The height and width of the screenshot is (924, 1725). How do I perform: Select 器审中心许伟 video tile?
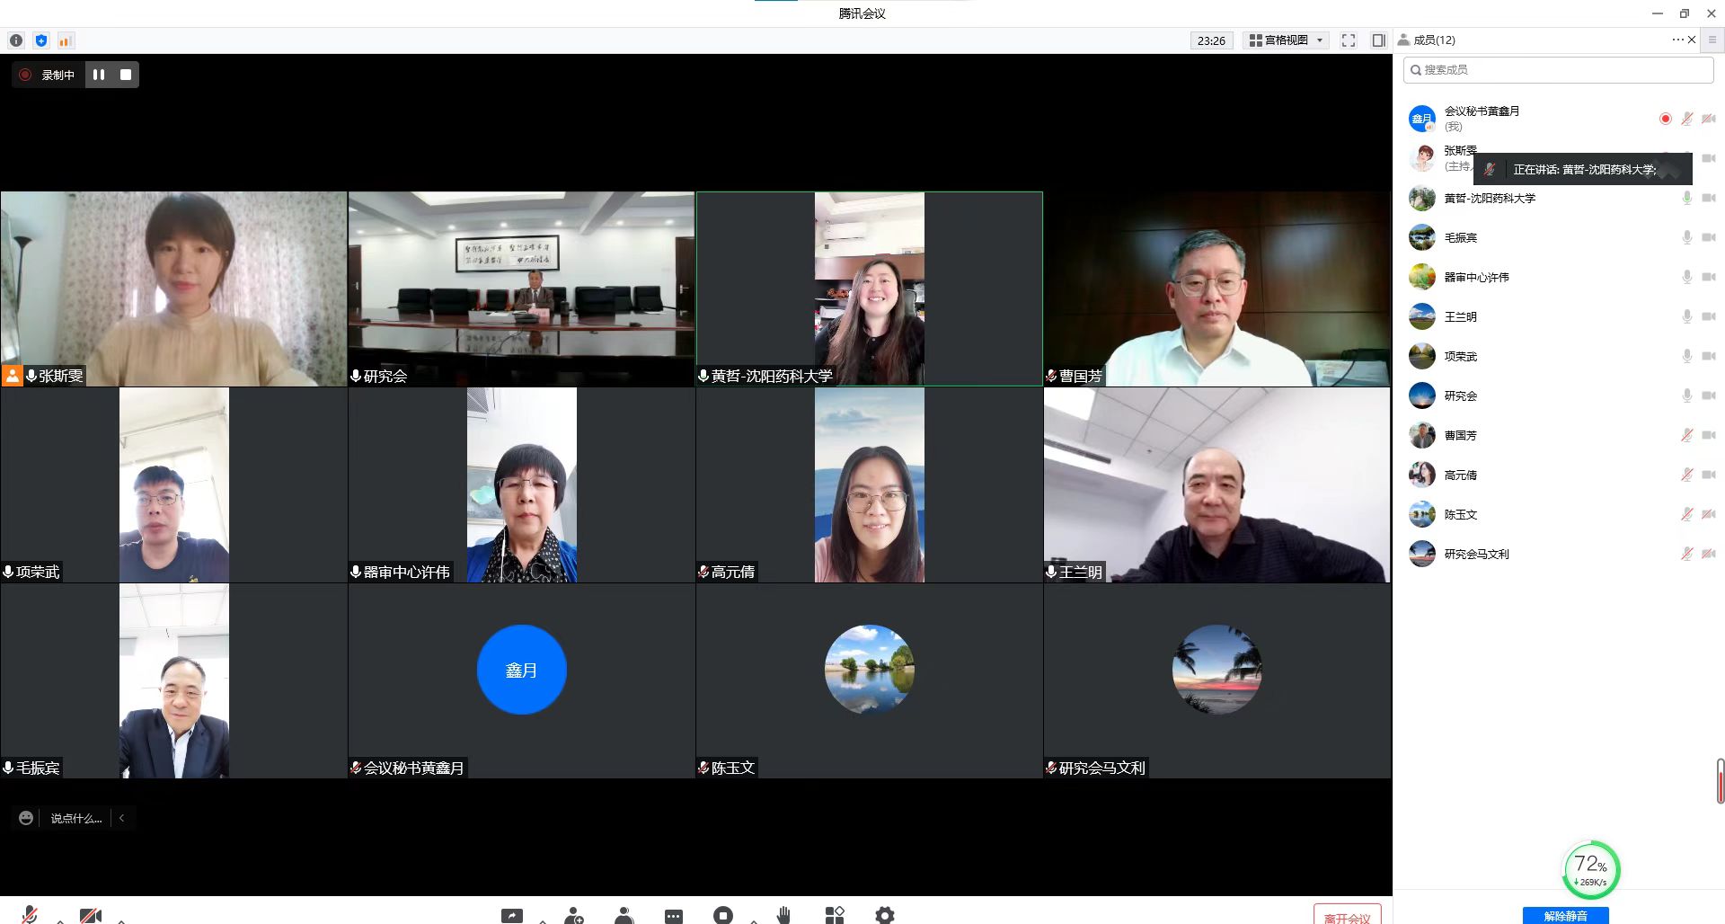tap(521, 484)
